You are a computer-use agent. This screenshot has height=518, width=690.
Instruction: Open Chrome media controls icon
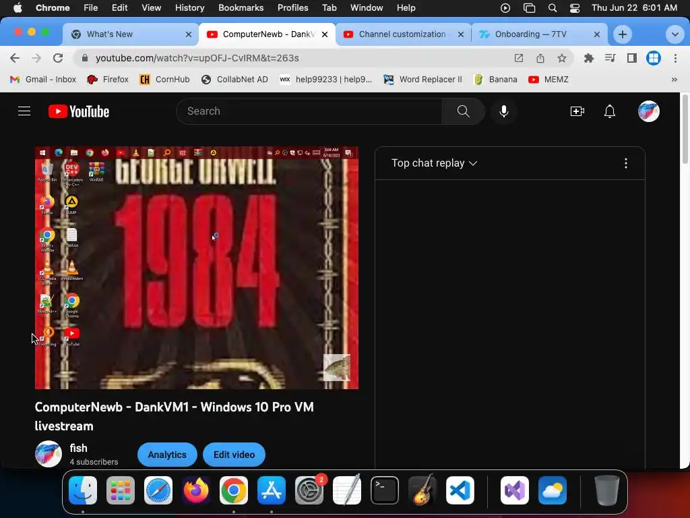[x=610, y=58]
